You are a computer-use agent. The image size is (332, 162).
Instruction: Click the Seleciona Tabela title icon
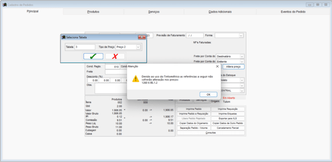click(x=63, y=37)
